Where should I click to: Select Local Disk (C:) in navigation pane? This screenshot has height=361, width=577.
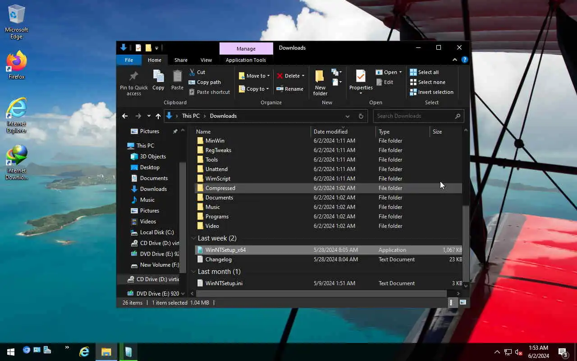(156, 232)
